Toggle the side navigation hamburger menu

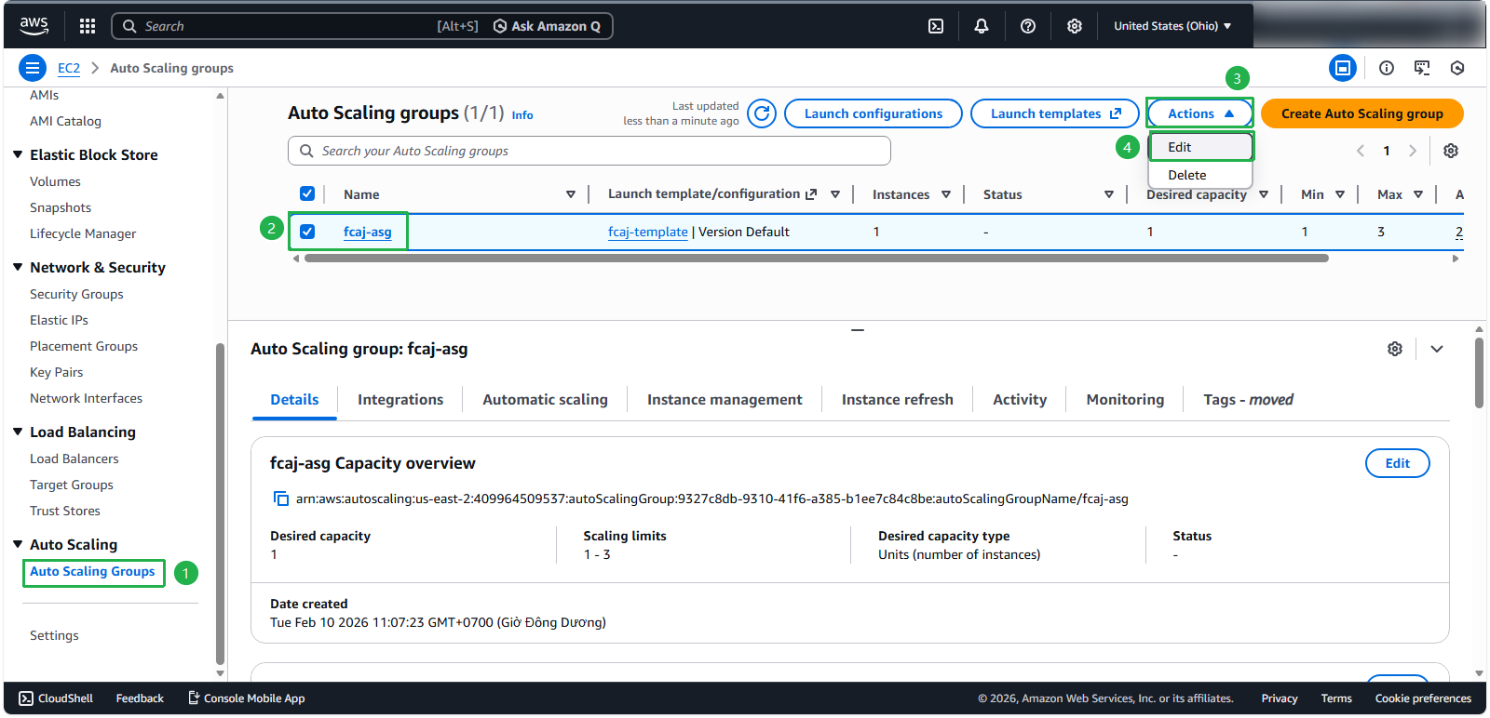(x=33, y=68)
